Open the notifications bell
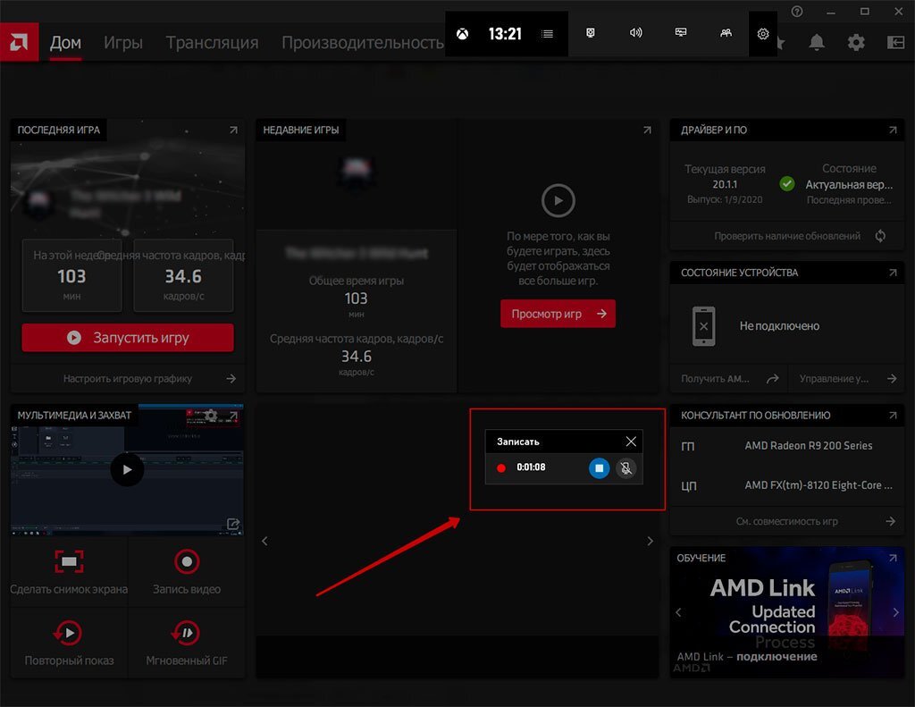Screen dimensions: 915x707 coord(817,42)
